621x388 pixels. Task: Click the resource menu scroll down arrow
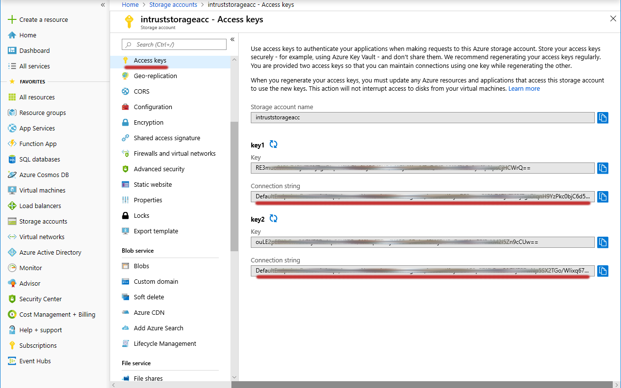tap(234, 377)
